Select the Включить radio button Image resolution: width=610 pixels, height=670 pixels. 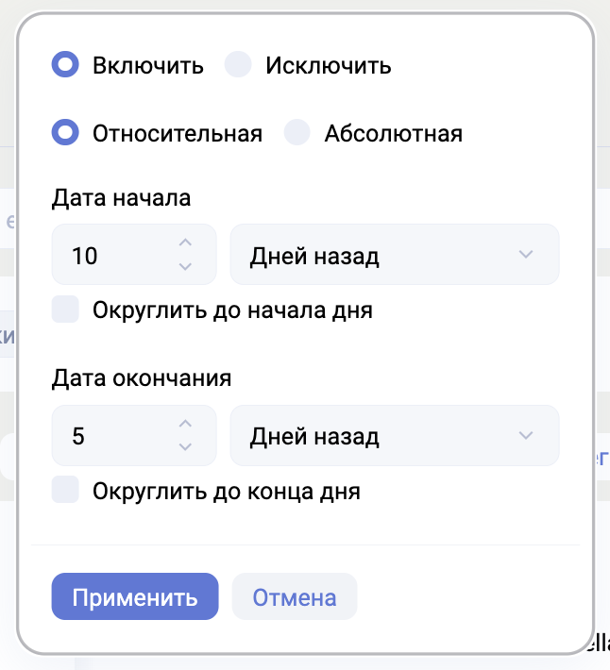tap(65, 65)
